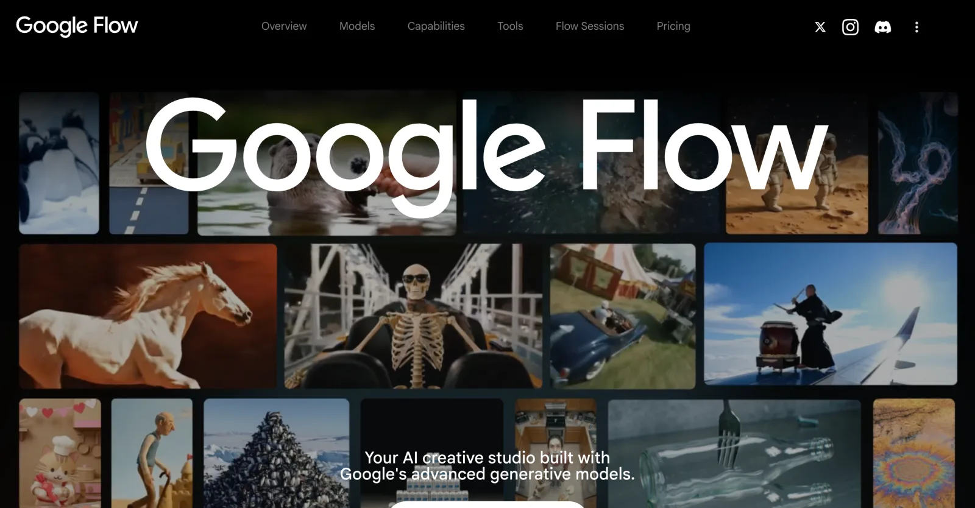Open the three-dot more options menu
Image resolution: width=975 pixels, height=508 pixels.
tap(916, 27)
